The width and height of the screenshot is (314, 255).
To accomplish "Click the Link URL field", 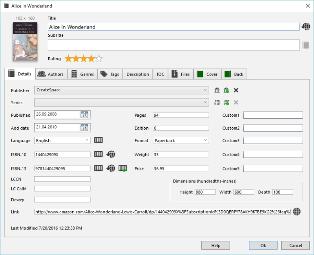I will (x=162, y=212).
